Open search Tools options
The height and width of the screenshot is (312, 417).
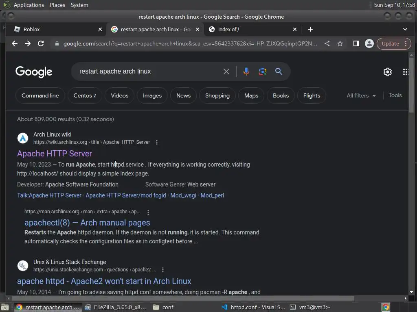pyautogui.click(x=395, y=95)
